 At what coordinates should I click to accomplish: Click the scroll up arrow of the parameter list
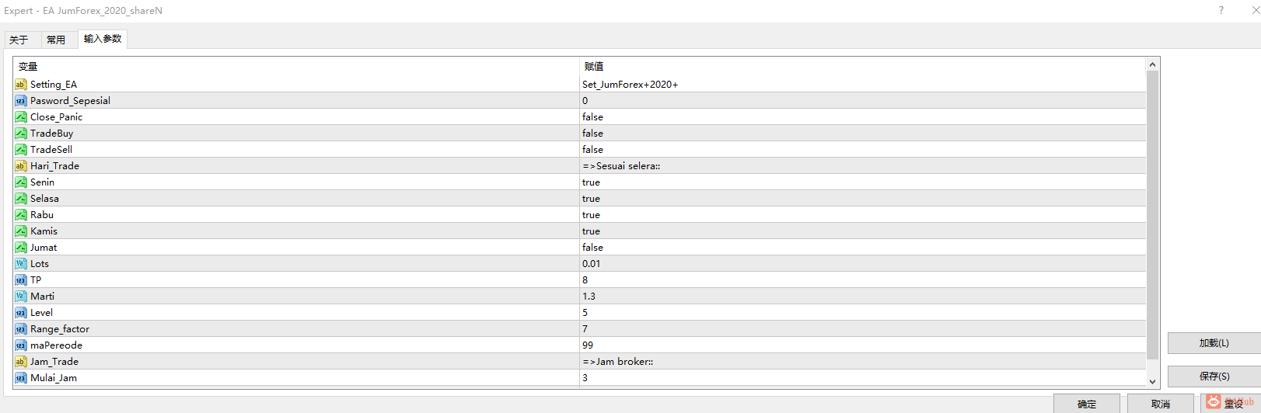(x=1153, y=64)
